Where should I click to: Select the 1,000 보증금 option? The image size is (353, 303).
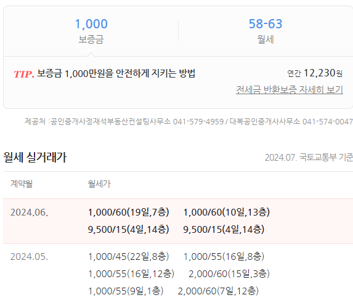point(91,31)
